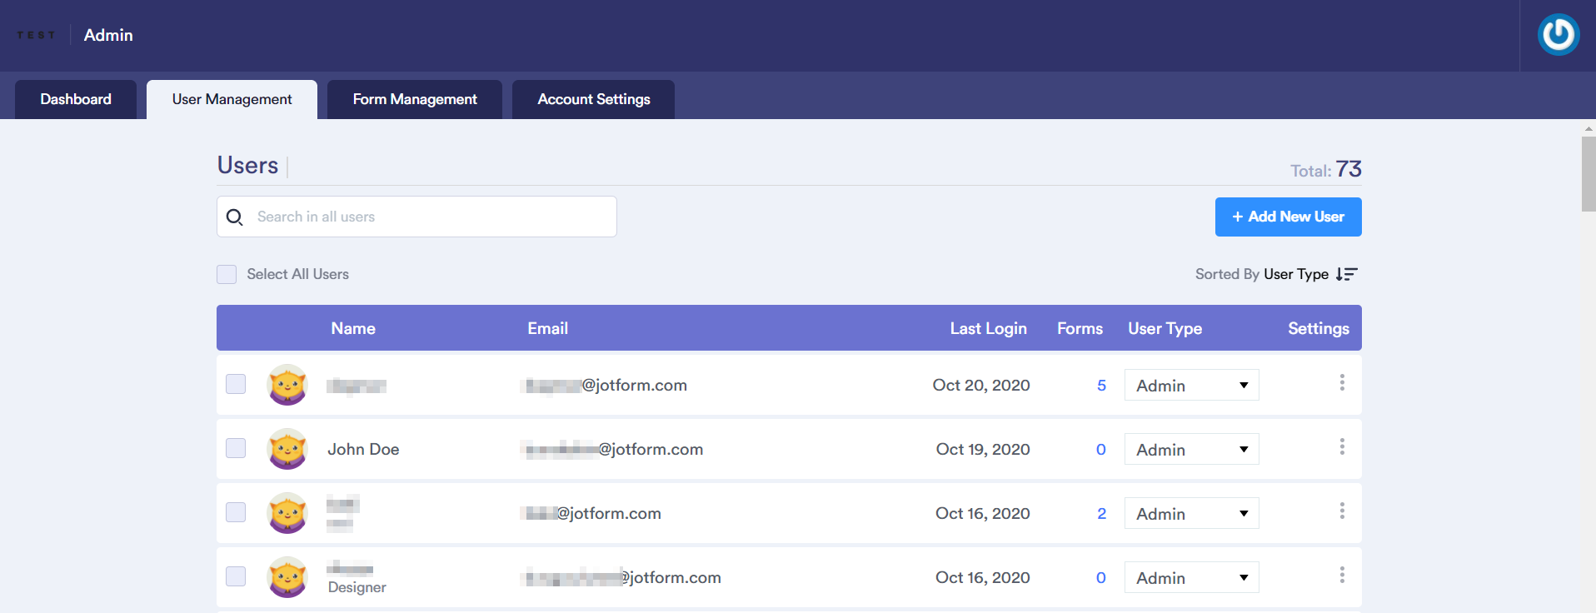
Task: Click the sort order icon beside User Type
Action: coord(1346,274)
